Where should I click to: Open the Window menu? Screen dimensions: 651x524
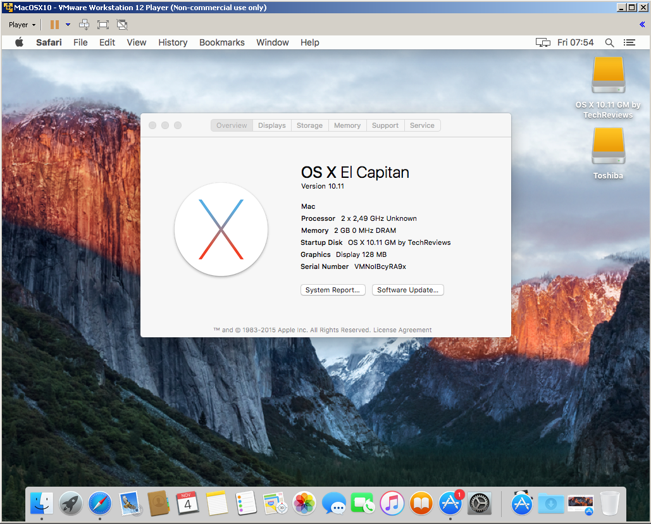coord(272,42)
